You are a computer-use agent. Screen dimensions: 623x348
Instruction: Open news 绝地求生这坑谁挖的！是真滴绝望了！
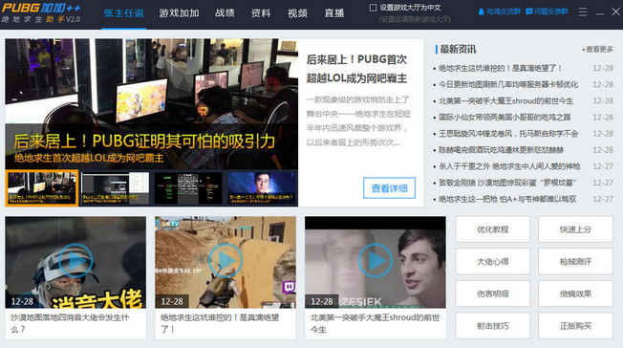tap(501, 68)
